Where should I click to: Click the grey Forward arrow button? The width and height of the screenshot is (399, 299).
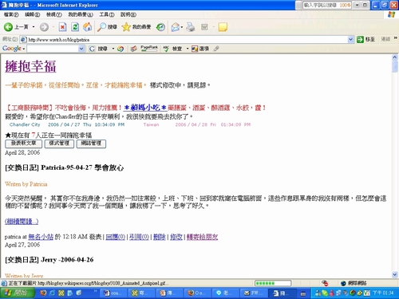(44, 27)
